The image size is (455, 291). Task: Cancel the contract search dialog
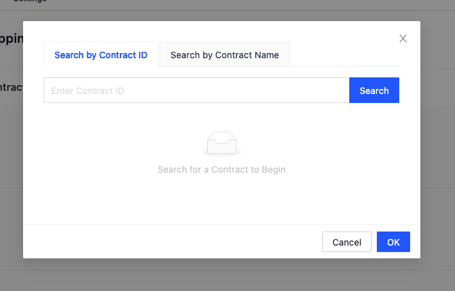(x=347, y=242)
